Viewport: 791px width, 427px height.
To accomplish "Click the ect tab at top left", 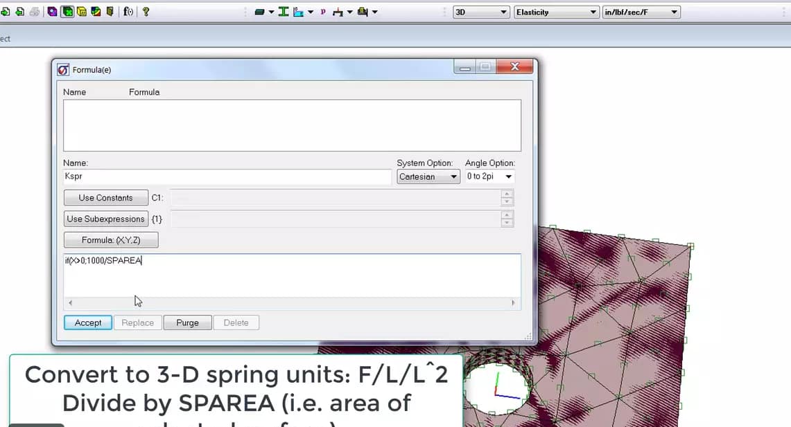I will pos(5,39).
